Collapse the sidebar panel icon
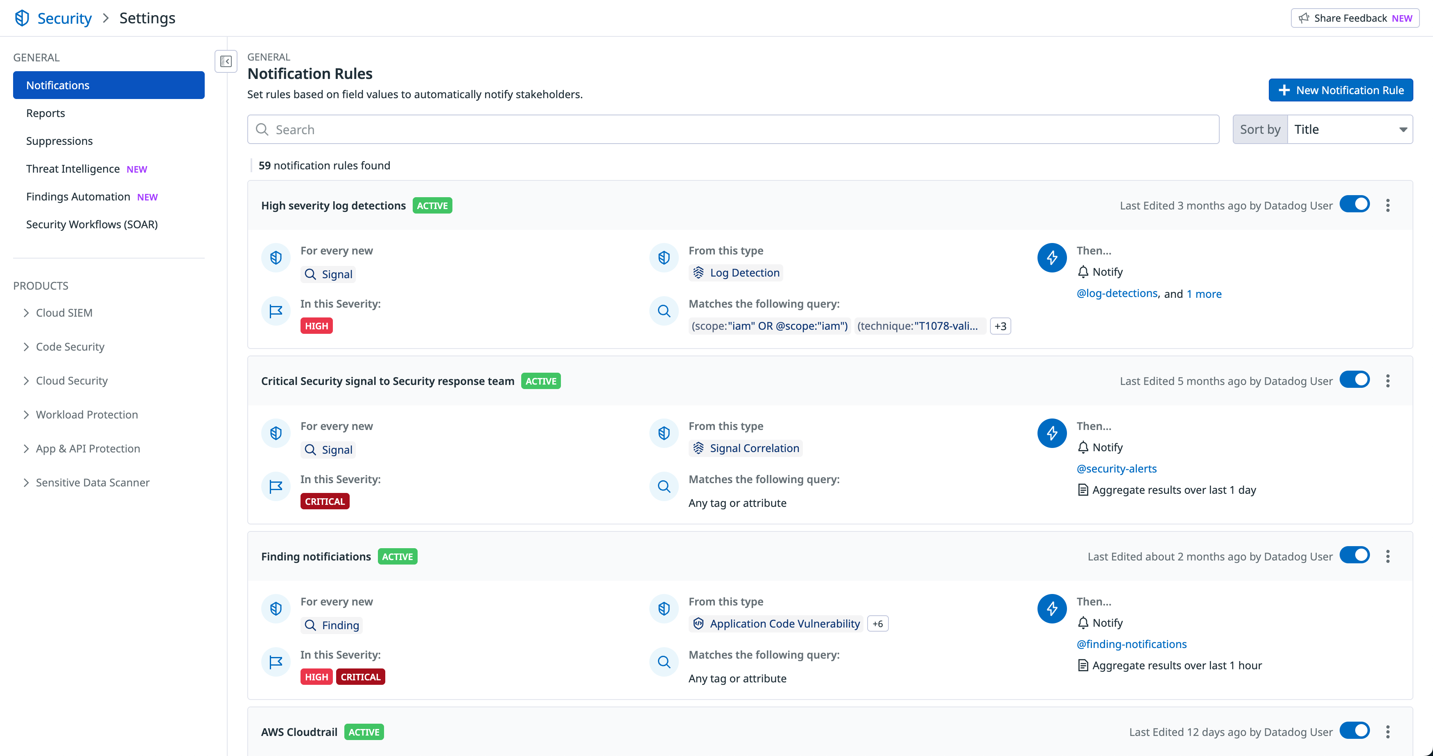 (226, 61)
